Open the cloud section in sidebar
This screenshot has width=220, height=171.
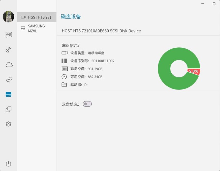click(x=9, y=65)
